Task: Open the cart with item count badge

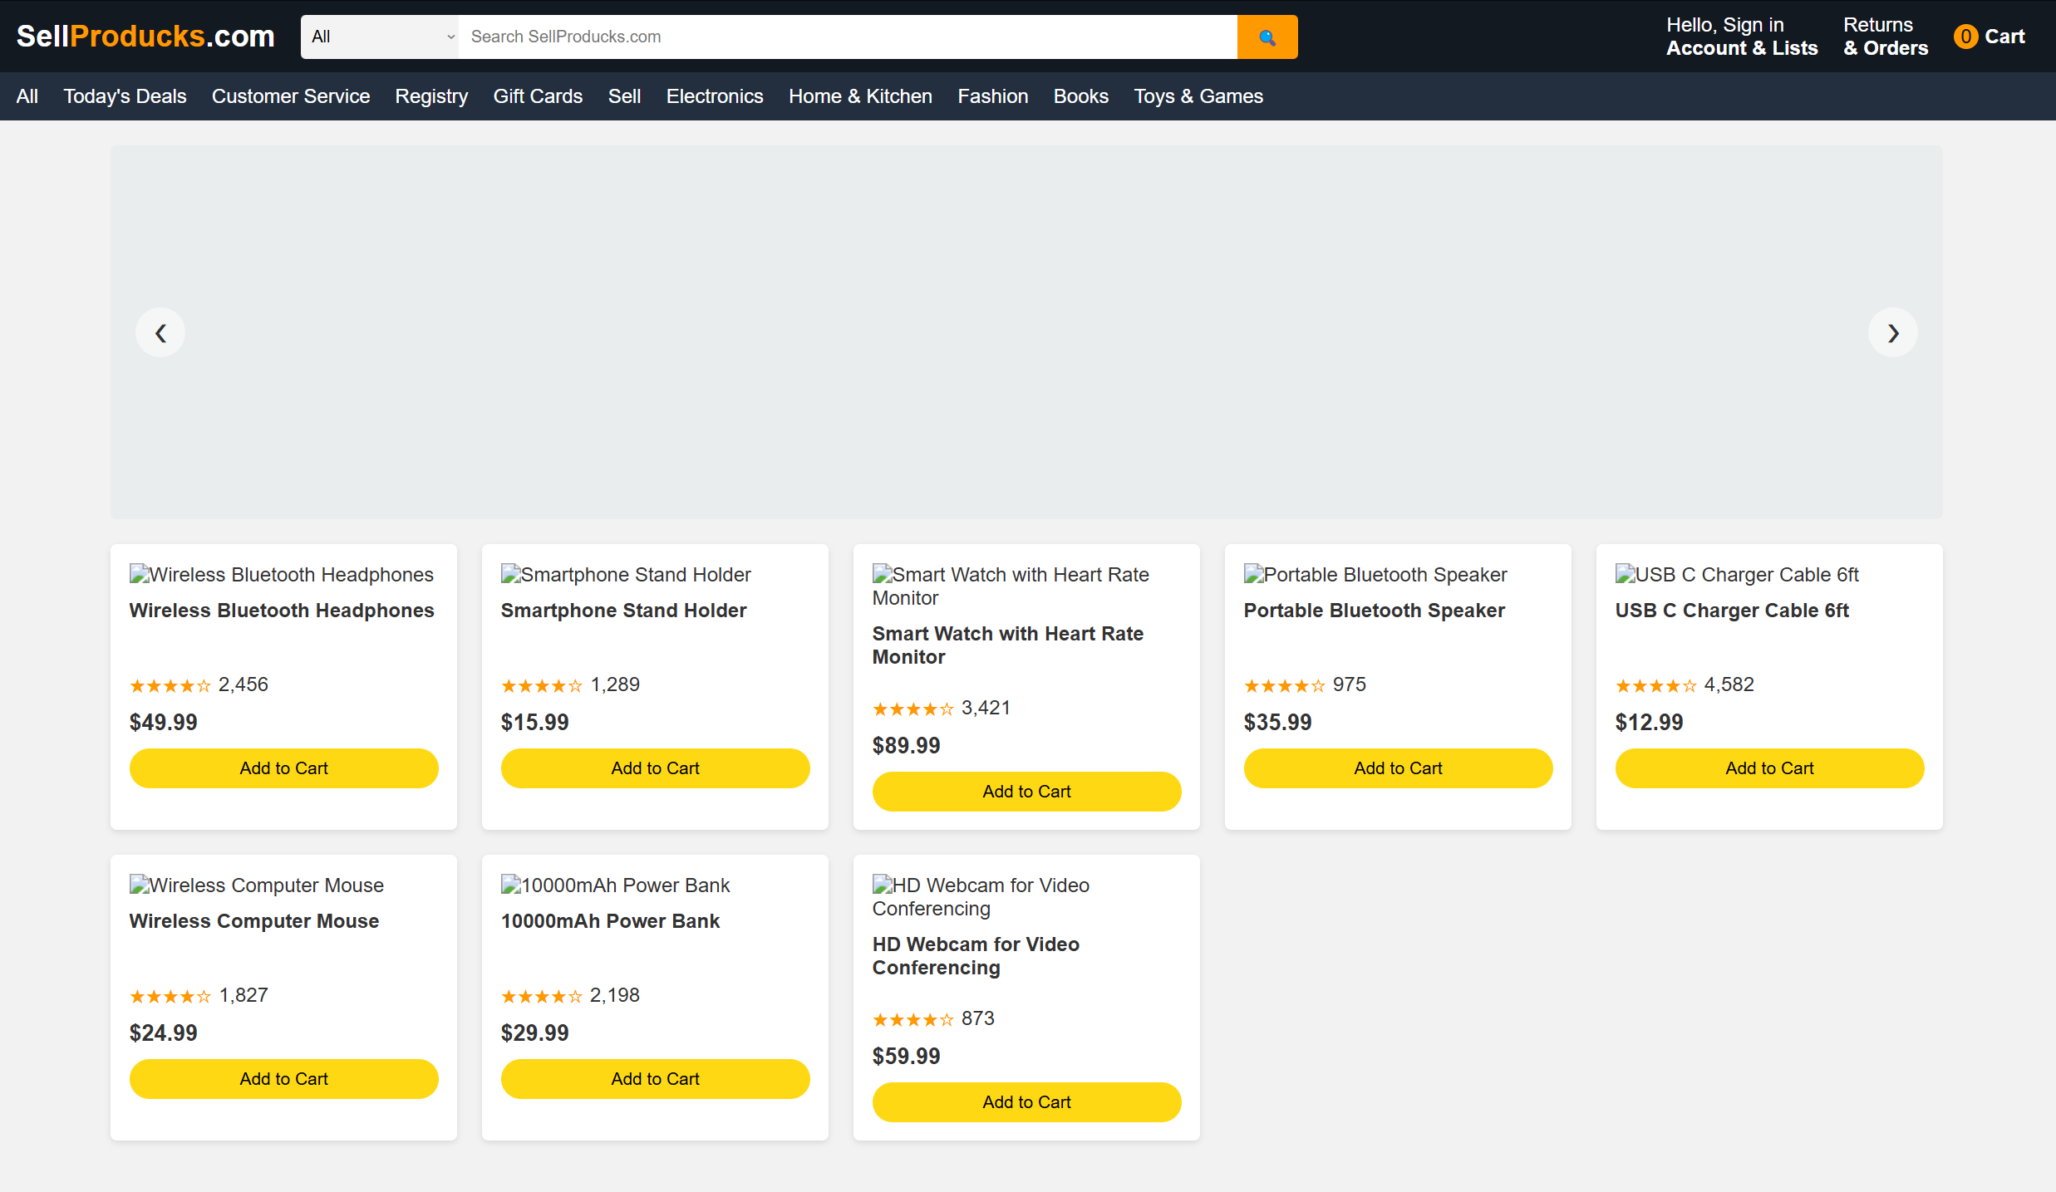Action: (1989, 37)
